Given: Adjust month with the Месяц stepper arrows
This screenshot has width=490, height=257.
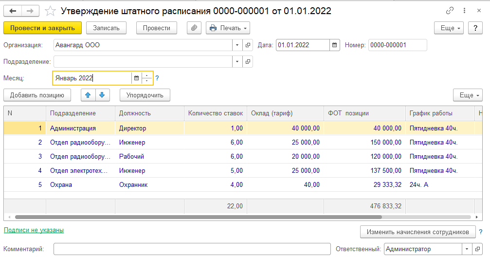Looking at the screenshot, I should (x=147, y=78).
